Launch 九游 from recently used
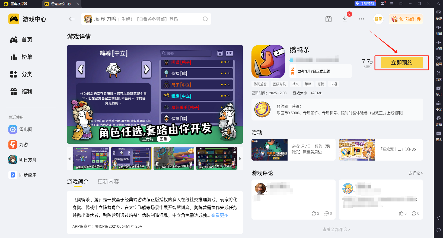The image size is (443, 238). 18,145
